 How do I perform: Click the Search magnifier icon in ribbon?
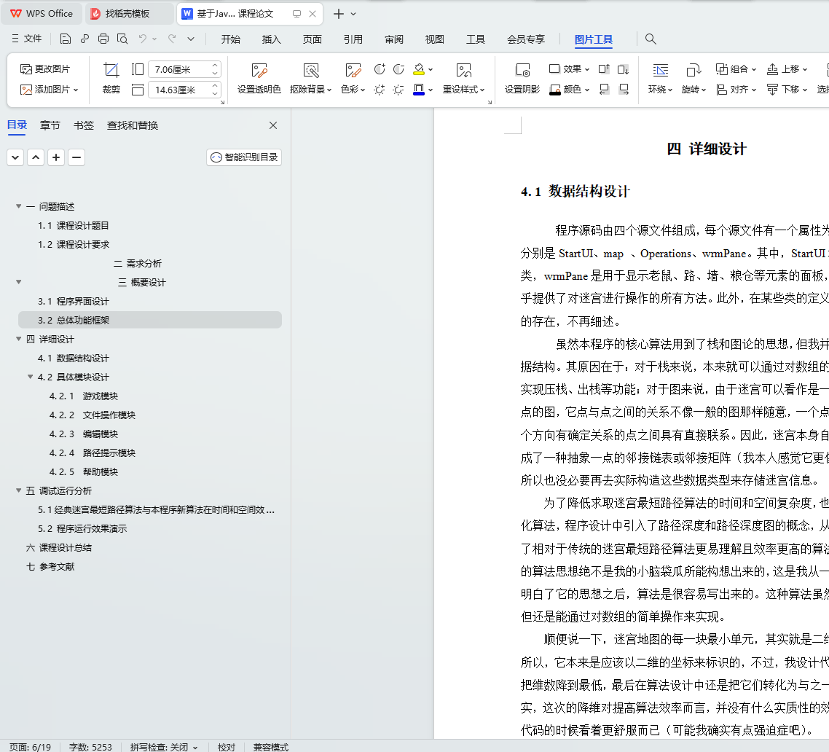tap(651, 39)
